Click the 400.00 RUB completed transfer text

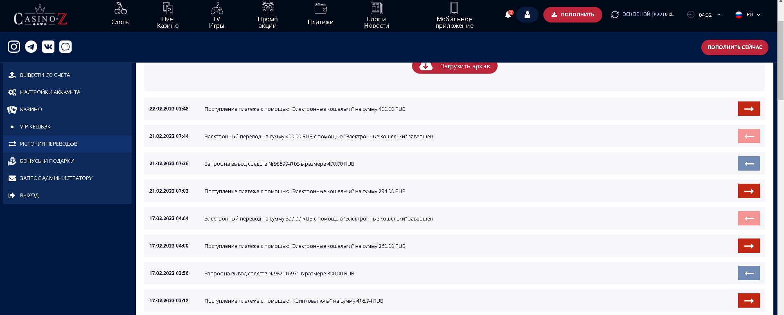pos(319,137)
